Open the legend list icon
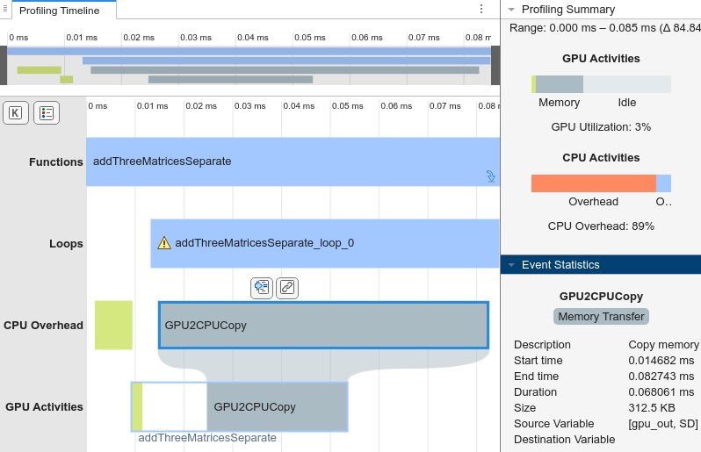The height and width of the screenshot is (452, 701). pyautogui.click(x=46, y=113)
